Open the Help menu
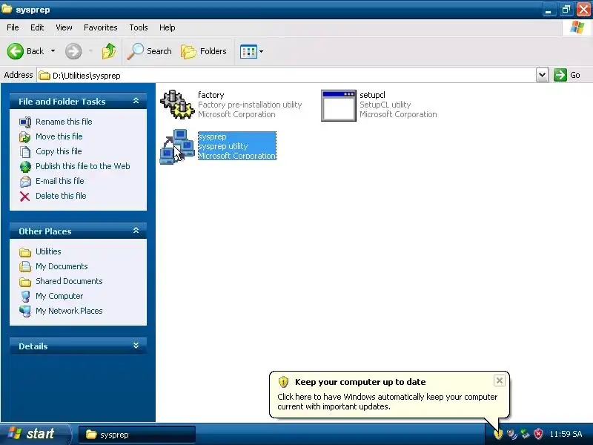This screenshot has height=445, width=593. 168,27
